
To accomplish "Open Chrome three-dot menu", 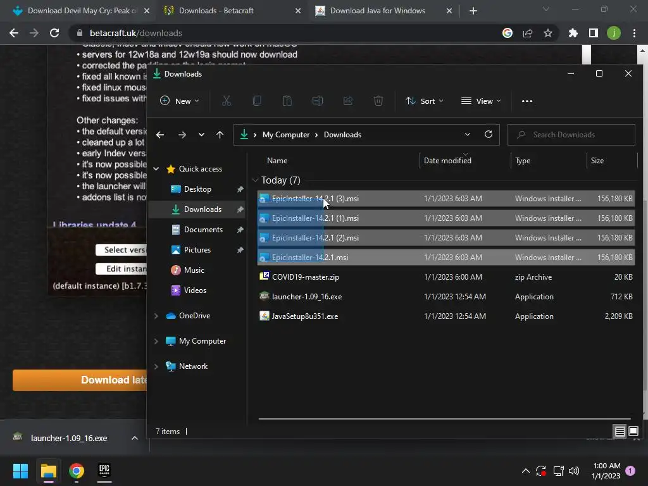I will tap(634, 33).
